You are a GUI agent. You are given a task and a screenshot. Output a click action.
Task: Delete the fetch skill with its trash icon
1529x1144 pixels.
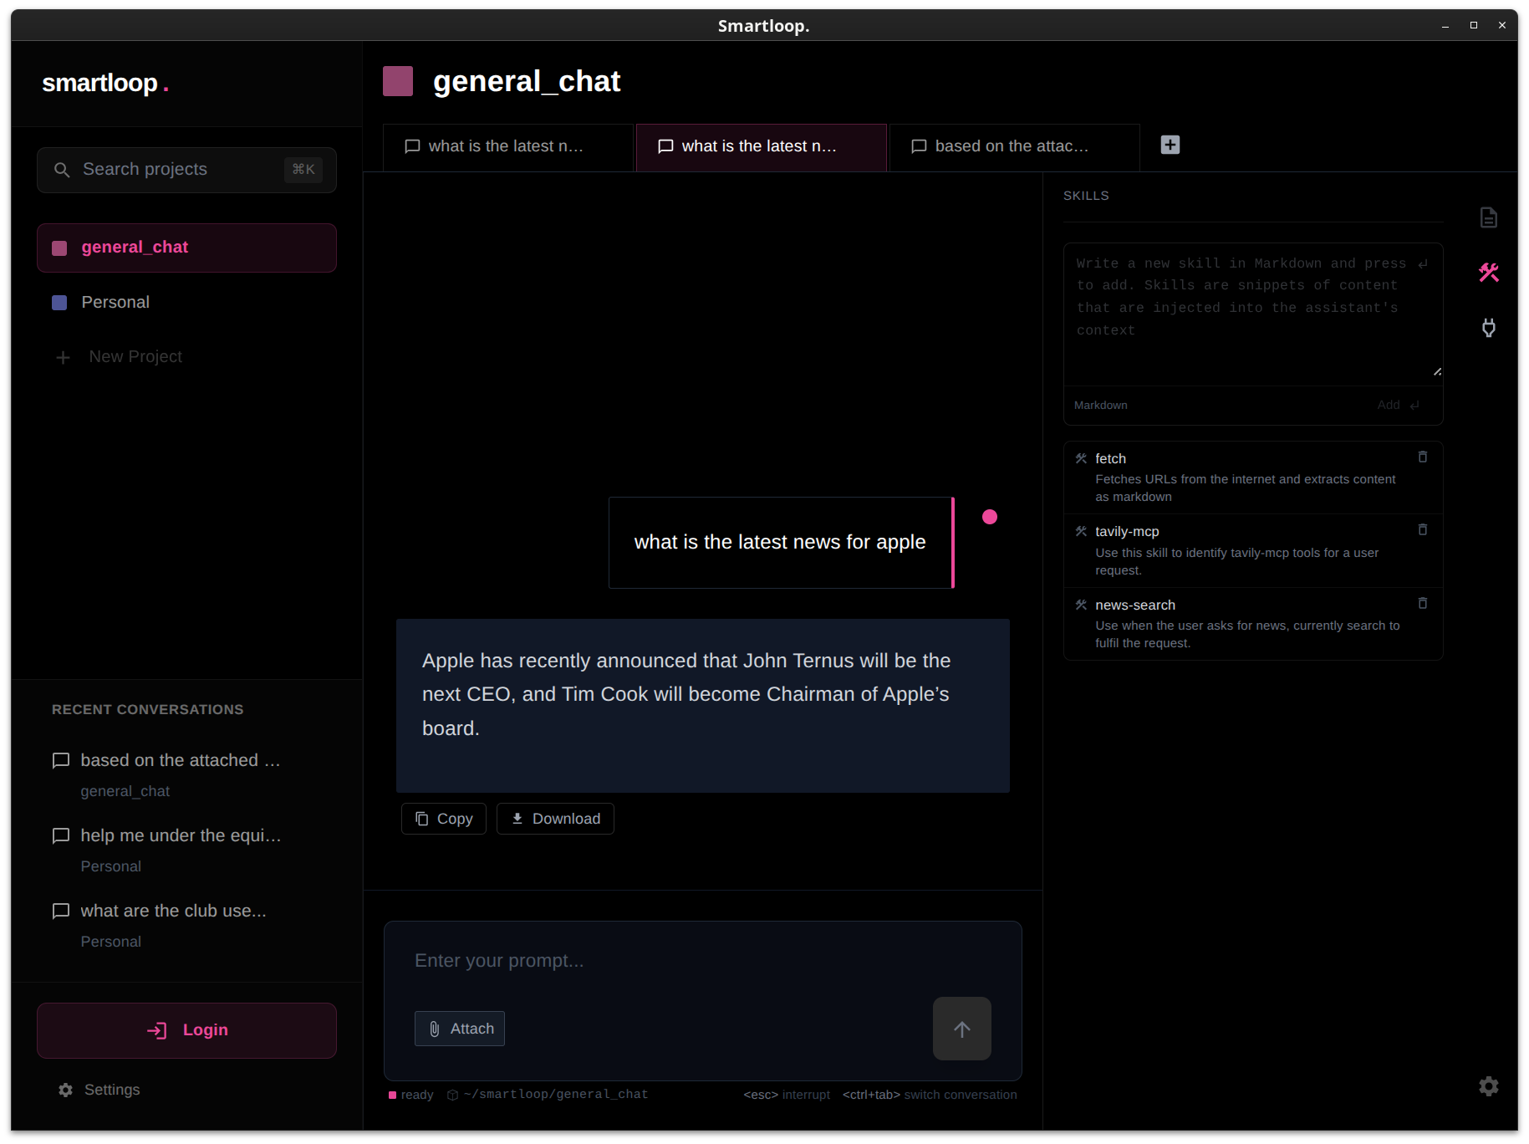coord(1423,457)
